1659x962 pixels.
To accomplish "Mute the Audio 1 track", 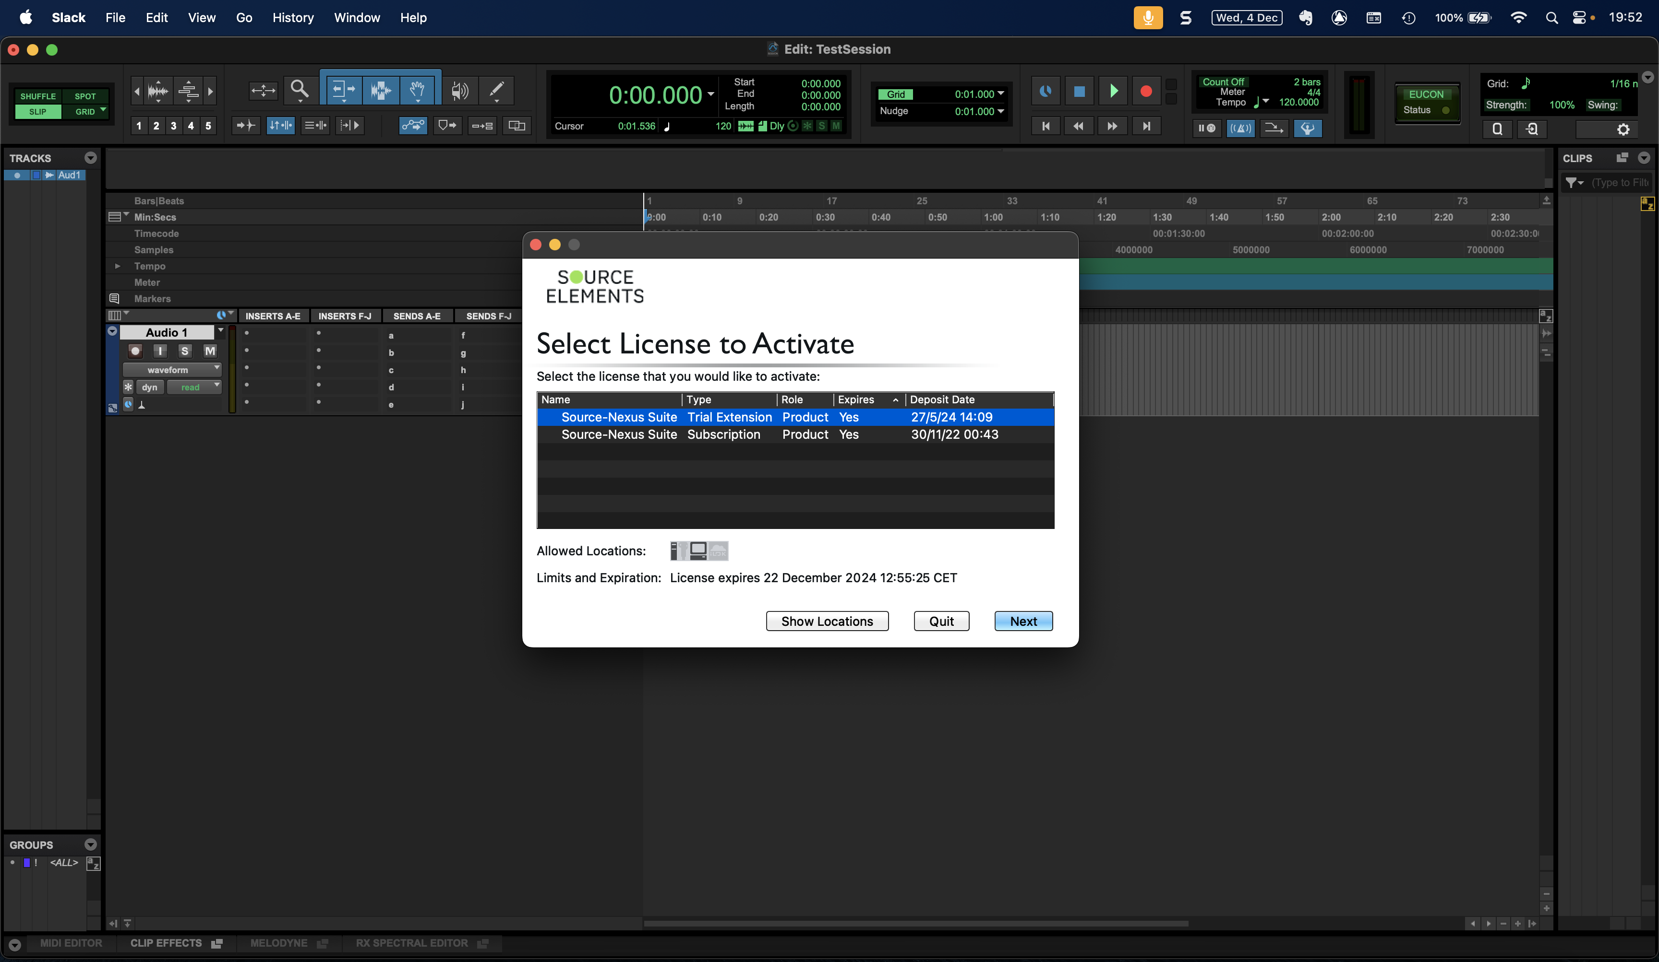I will click(209, 351).
